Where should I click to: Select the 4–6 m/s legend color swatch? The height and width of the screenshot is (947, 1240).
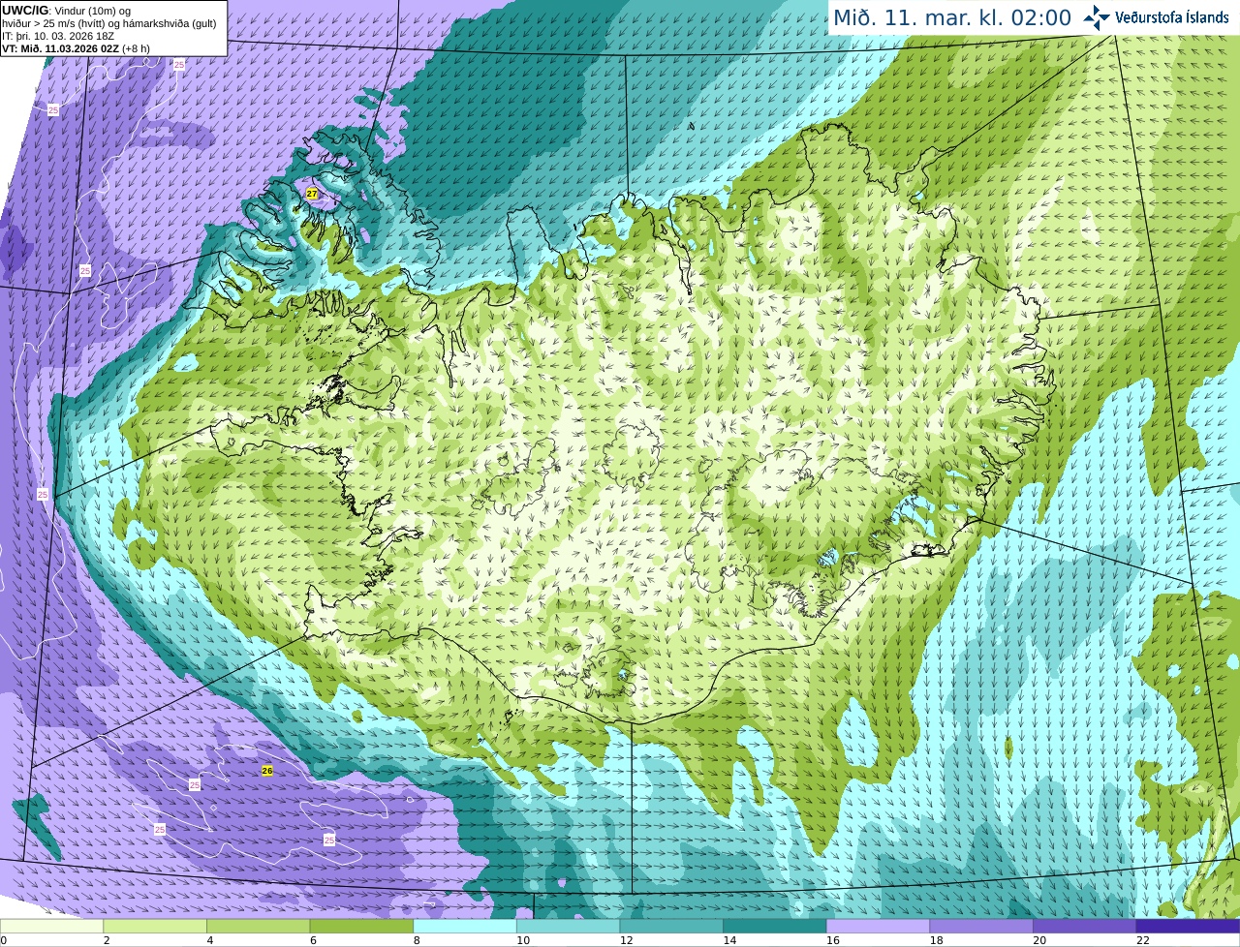point(258,926)
